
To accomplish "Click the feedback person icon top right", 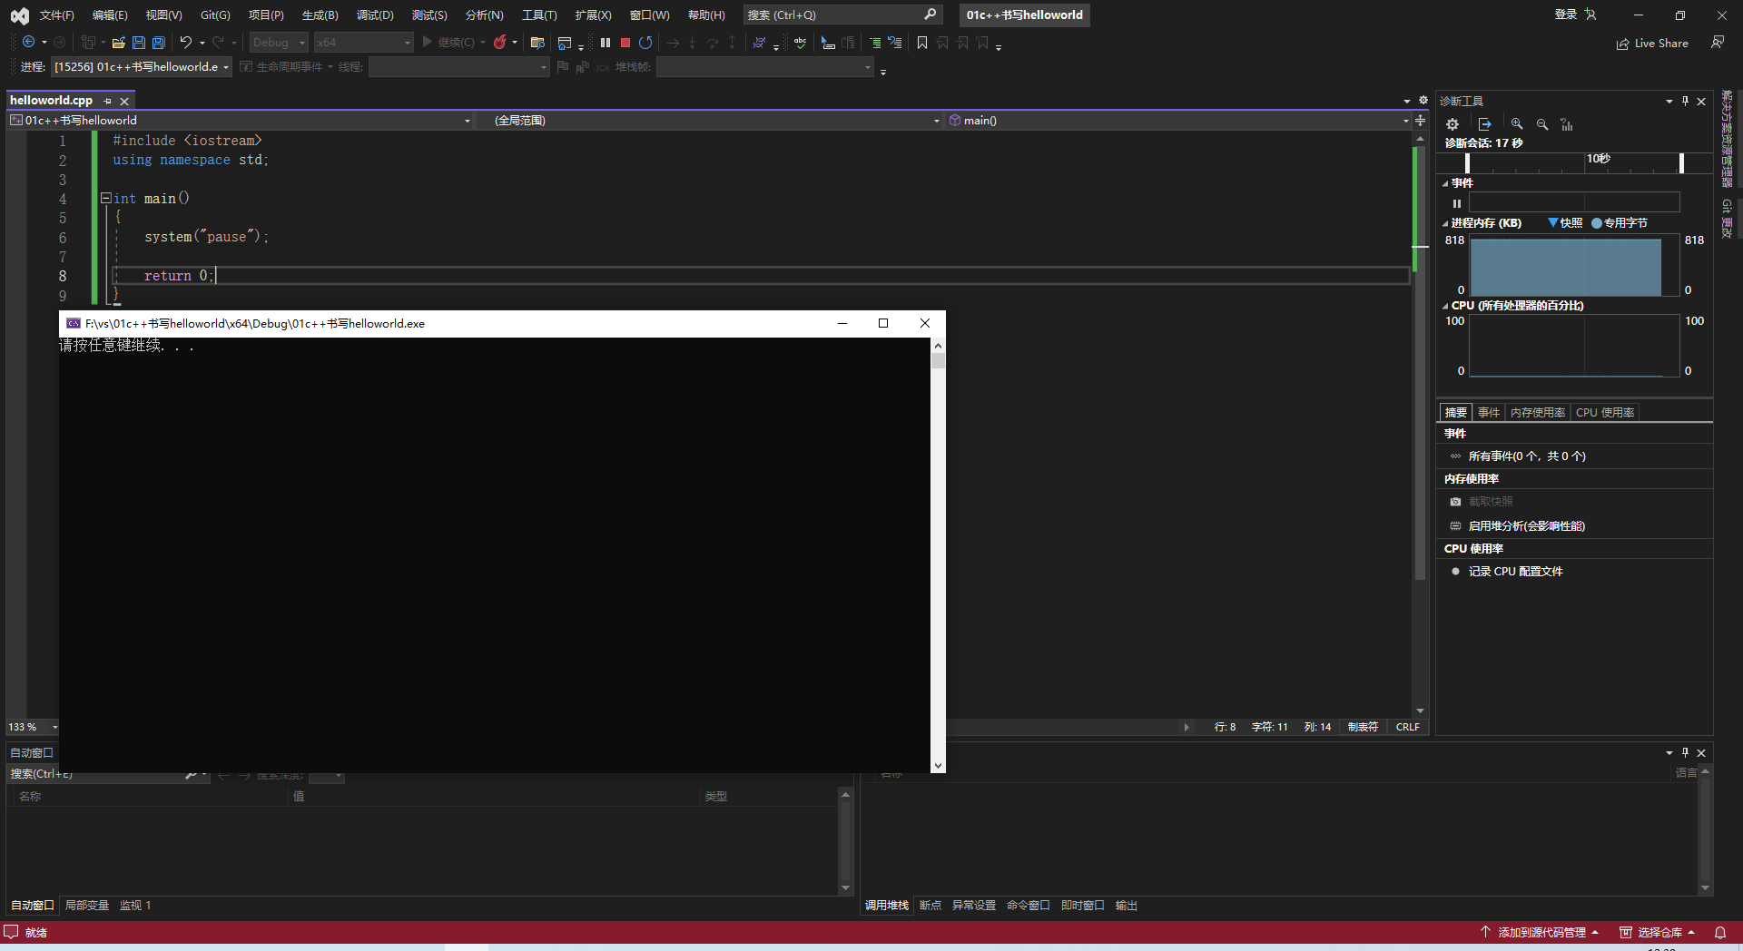I will (1718, 43).
